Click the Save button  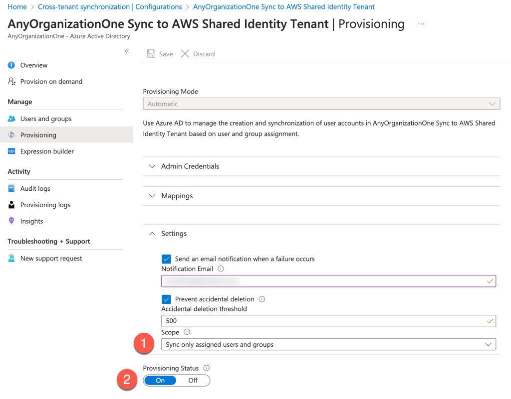160,53
